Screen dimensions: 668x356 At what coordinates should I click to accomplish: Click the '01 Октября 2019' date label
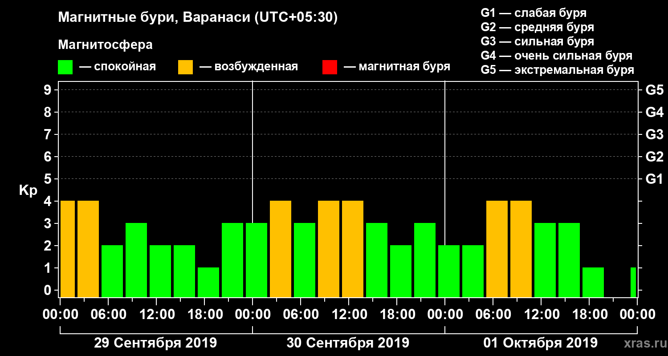(x=541, y=343)
